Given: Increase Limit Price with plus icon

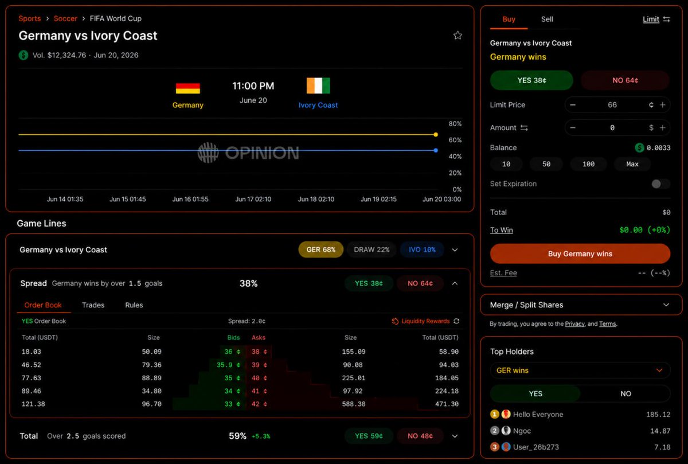Looking at the screenshot, I should (663, 105).
